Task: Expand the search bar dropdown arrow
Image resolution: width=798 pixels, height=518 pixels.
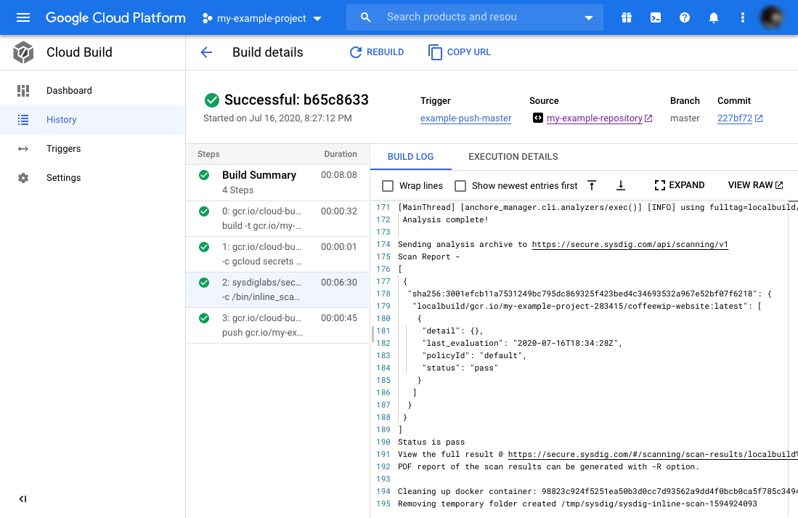Action: point(589,18)
